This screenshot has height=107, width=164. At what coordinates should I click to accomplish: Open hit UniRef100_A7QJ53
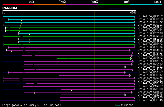pos(150,25)
